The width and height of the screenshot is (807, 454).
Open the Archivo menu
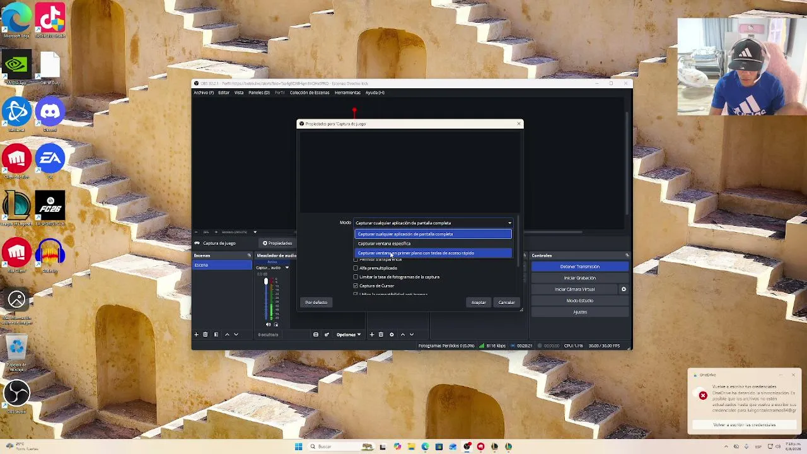coord(204,93)
